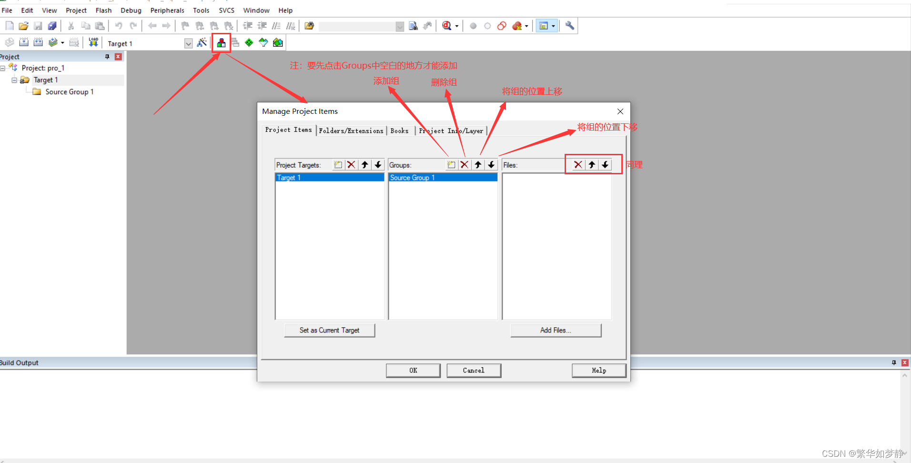The width and height of the screenshot is (911, 463).
Task: Open Options for Target magic wand
Action: click(x=202, y=42)
